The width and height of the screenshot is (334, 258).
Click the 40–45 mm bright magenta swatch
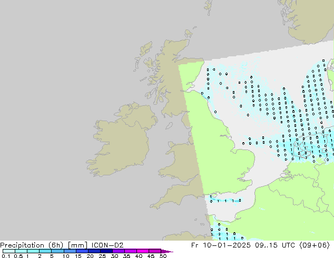(x=143, y=251)
